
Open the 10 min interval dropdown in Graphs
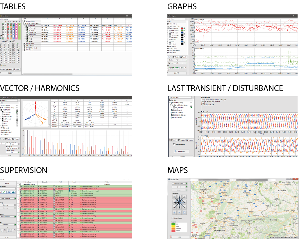click(x=172, y=60)
